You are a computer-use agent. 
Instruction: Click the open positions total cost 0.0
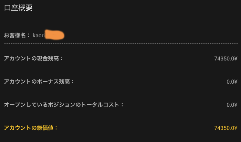[230, 105]
